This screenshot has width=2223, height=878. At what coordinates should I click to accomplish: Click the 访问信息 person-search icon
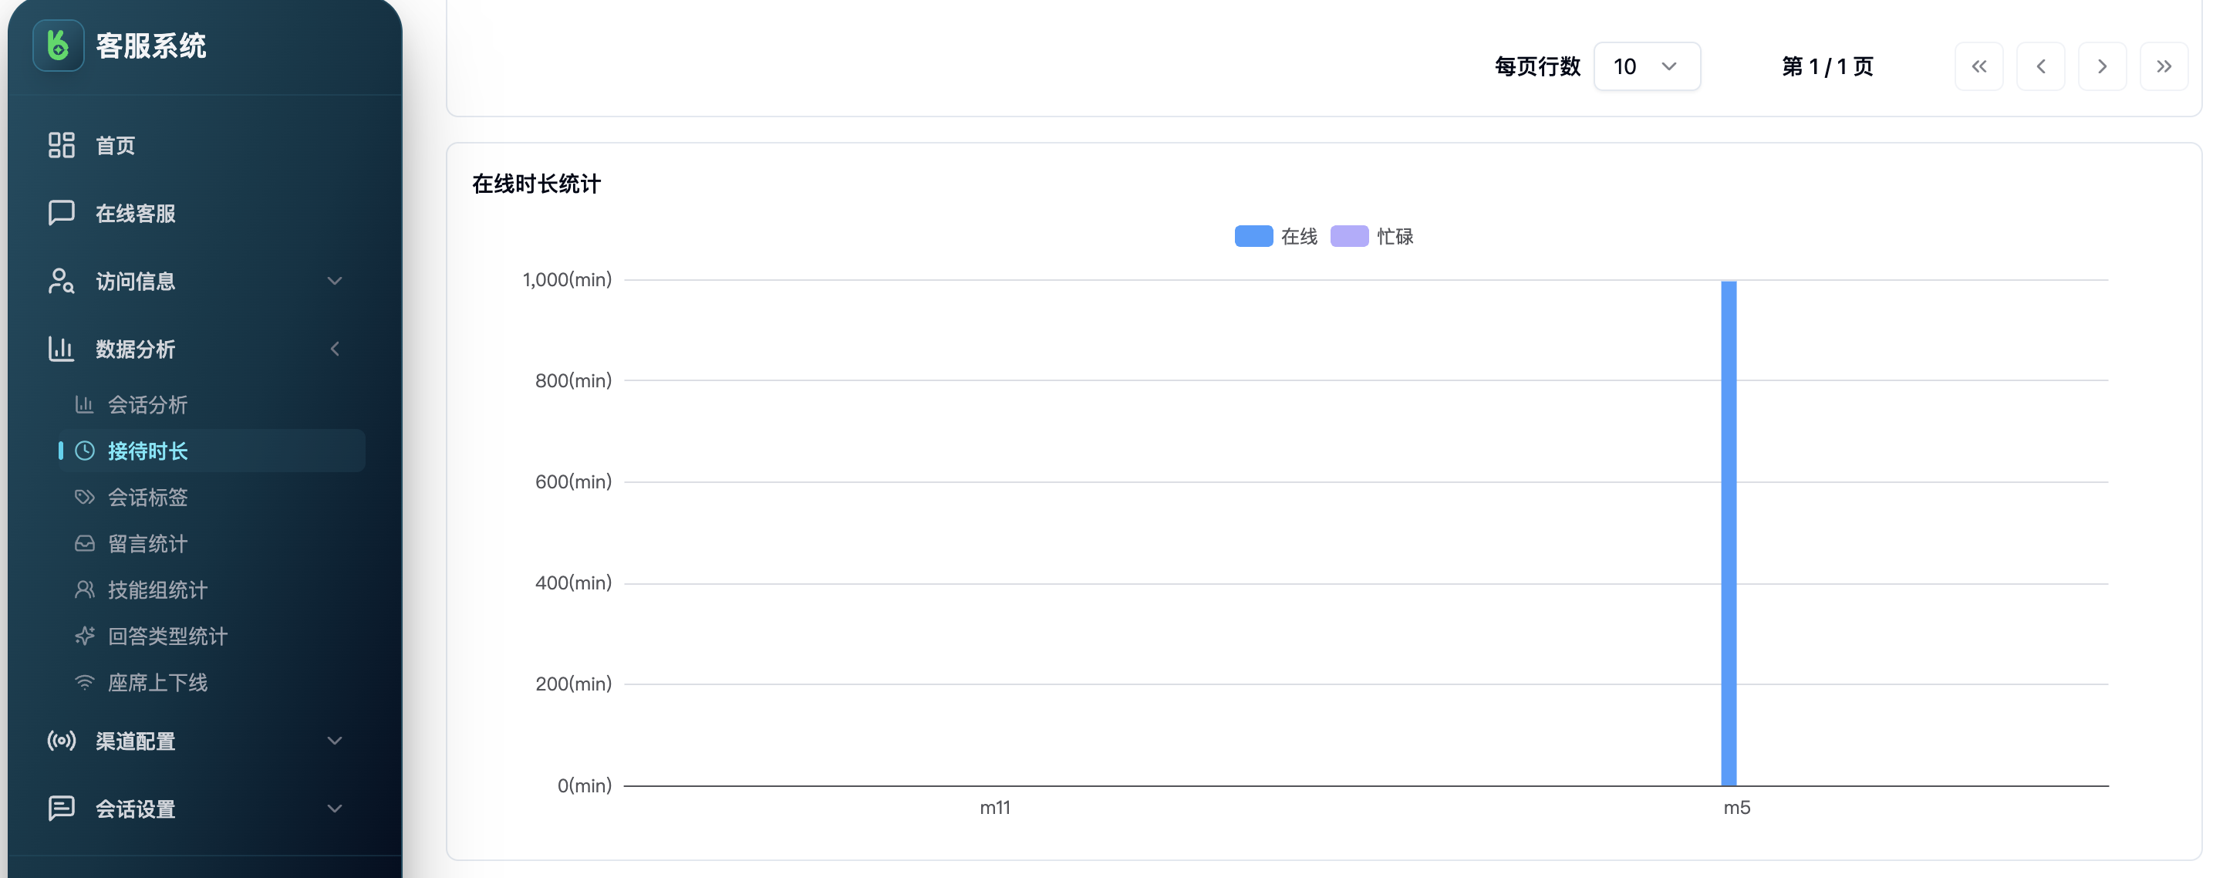[x=61, y=281]
